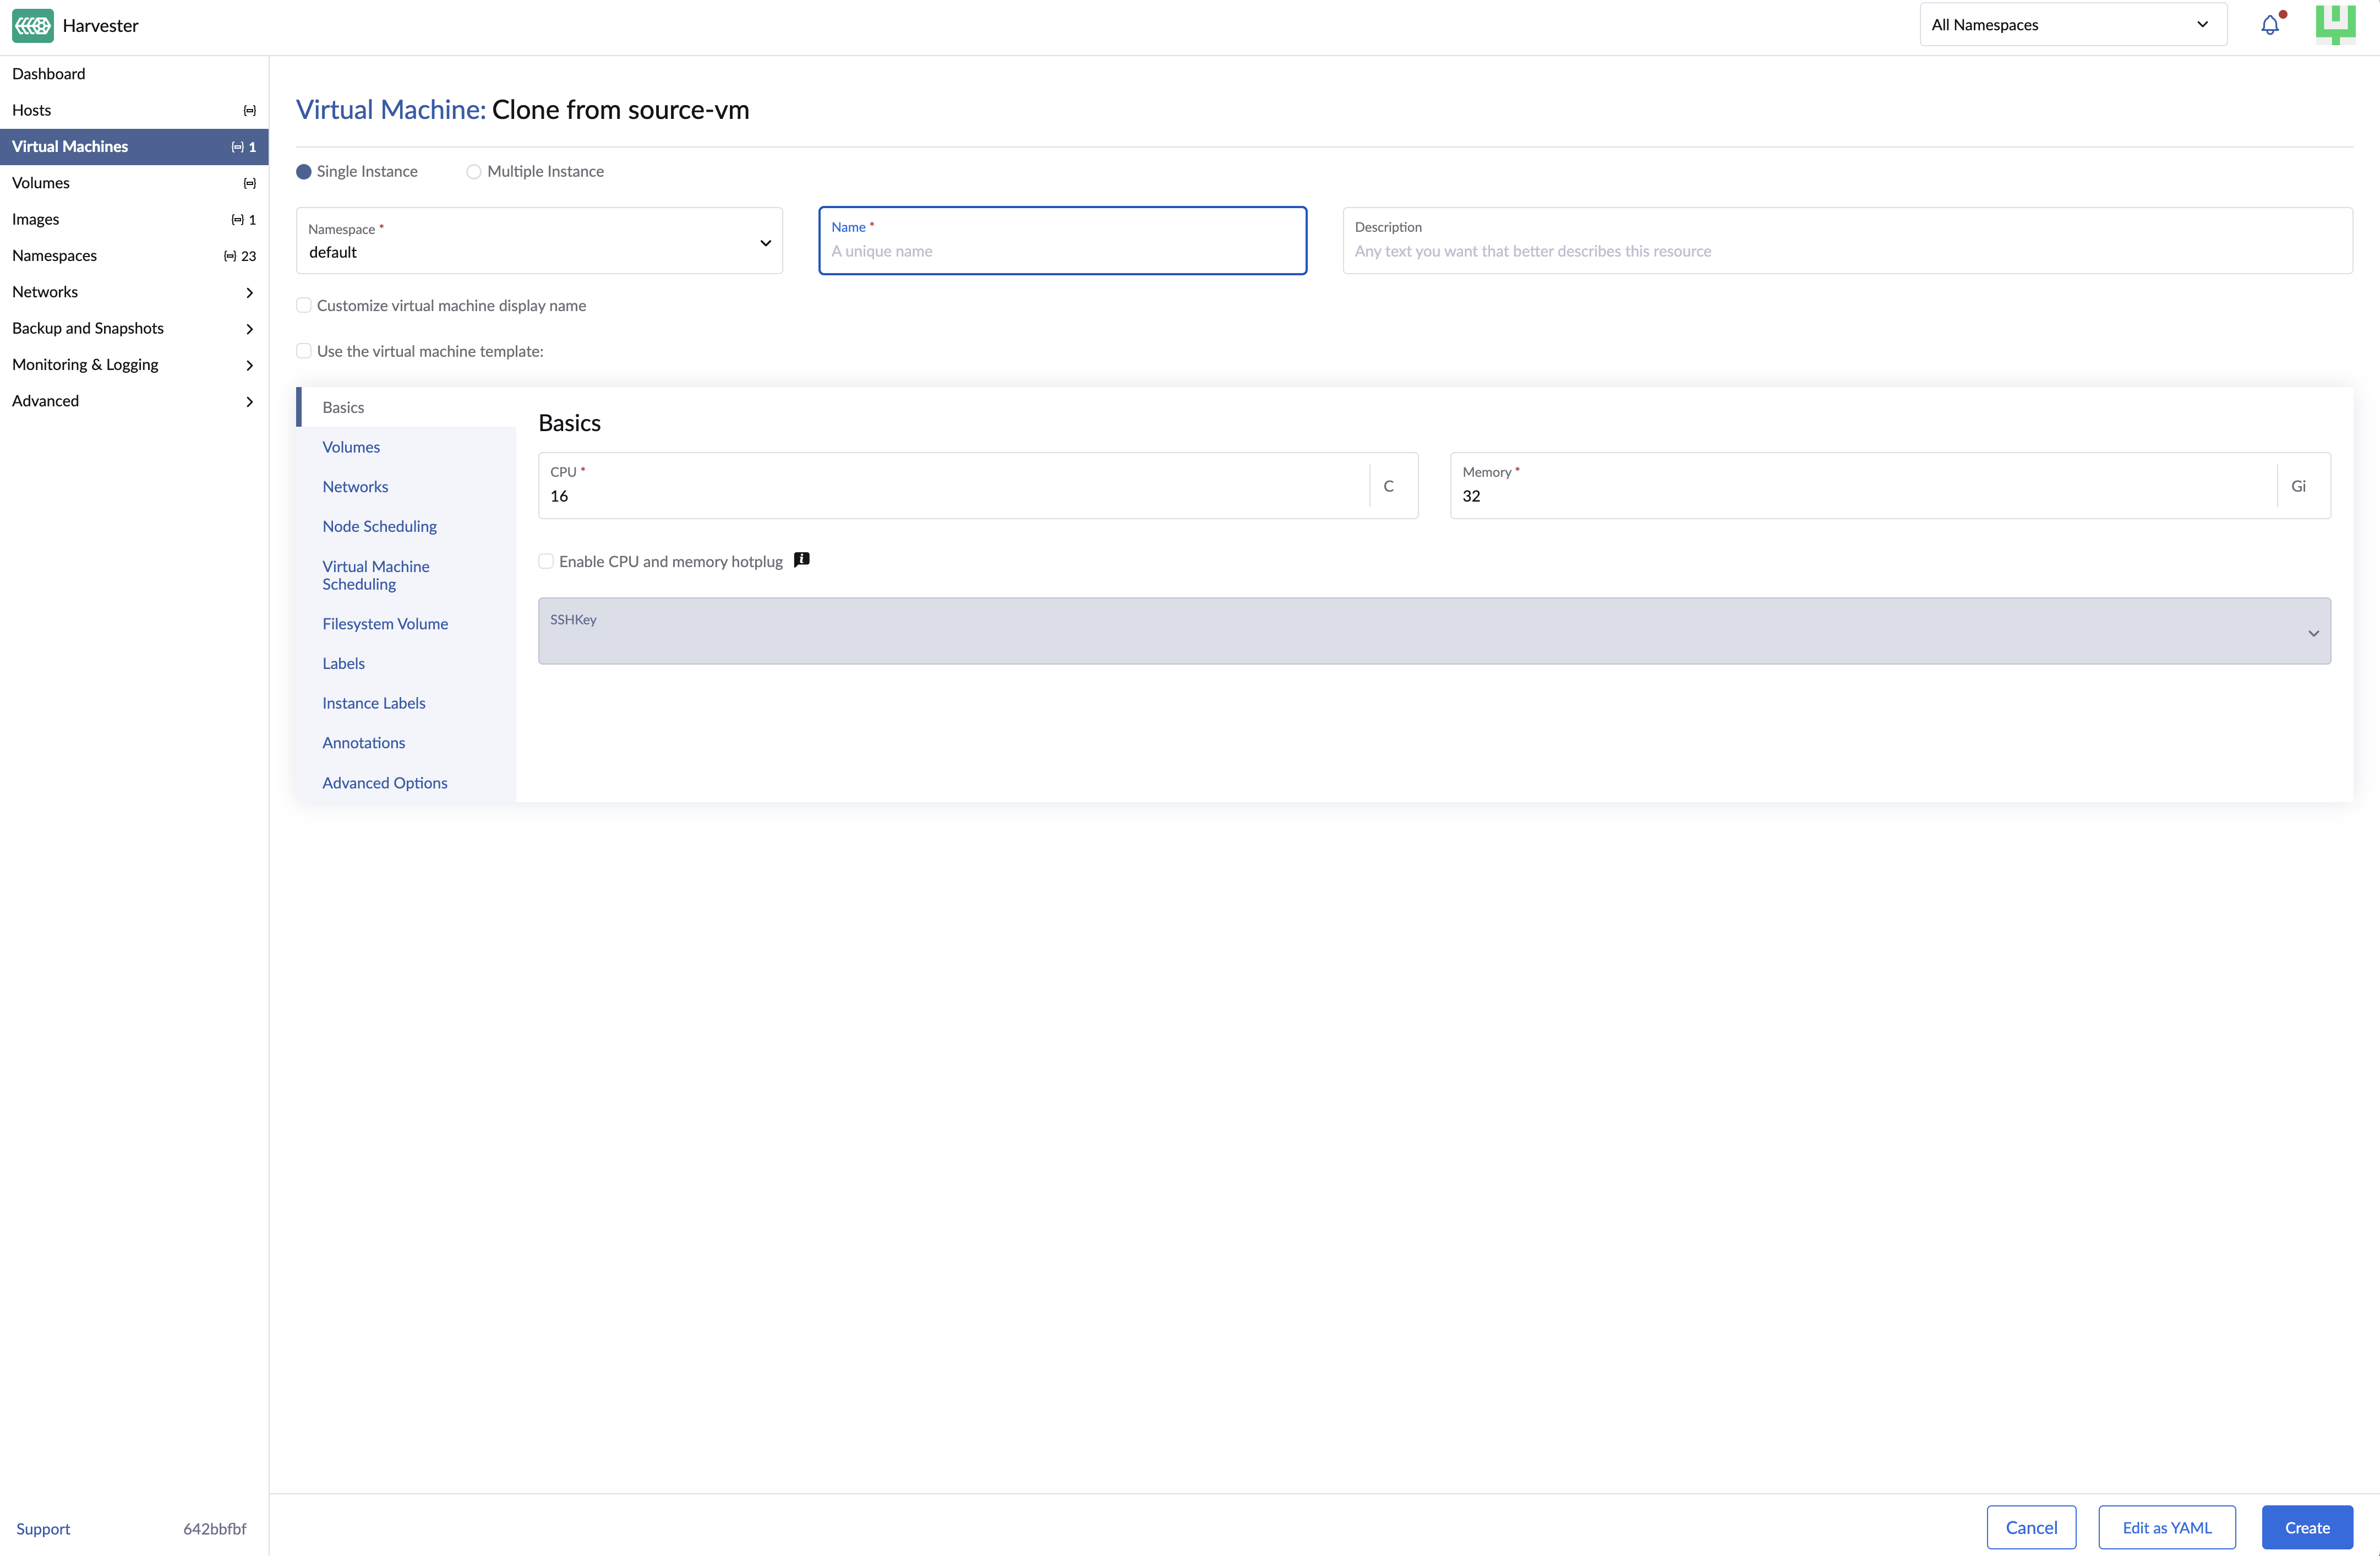Focus the Name input field
Image resolution: width=2380 pixels, height=1556 pixels.
[1062, 241]
